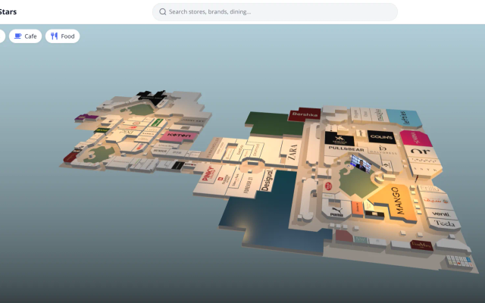Click the red circular logo near the garden
The height and width of the screenshot is (303, 485).
(328, 186)
